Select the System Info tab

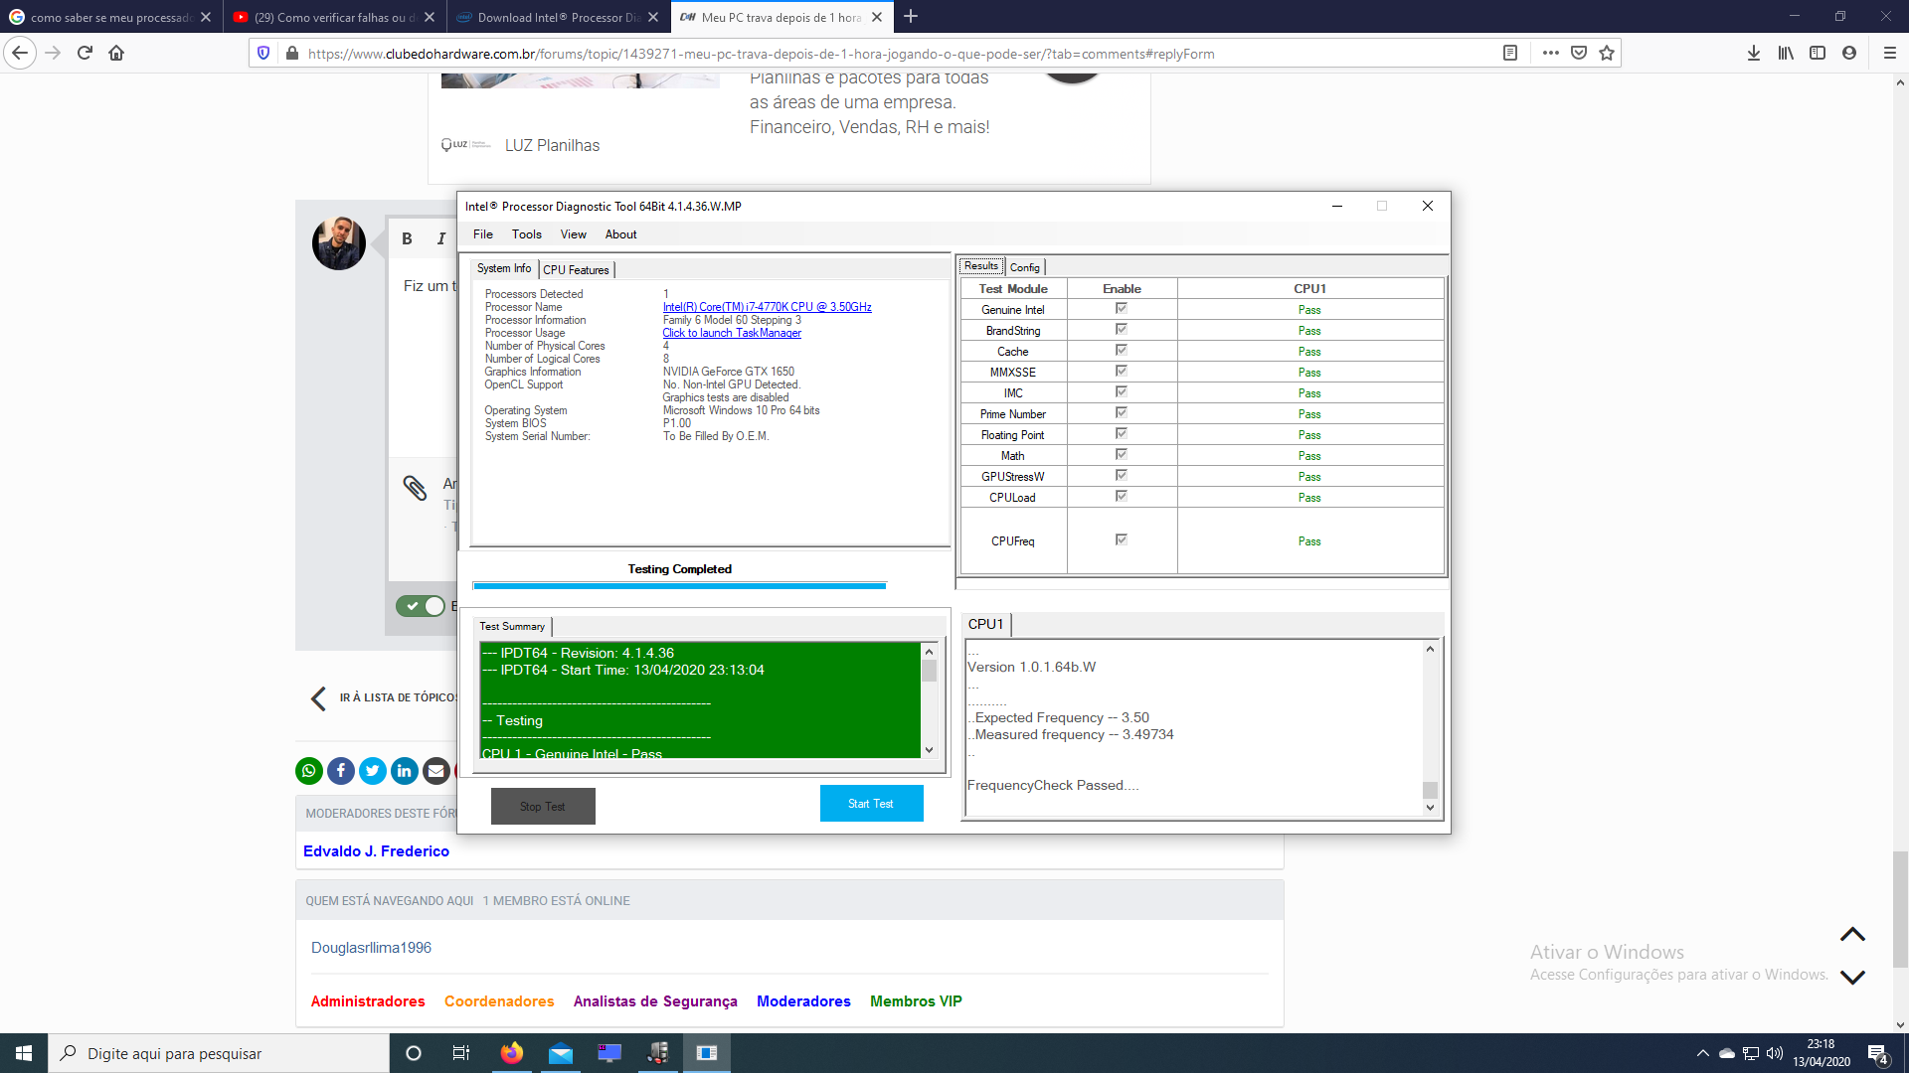click(504, 269)
